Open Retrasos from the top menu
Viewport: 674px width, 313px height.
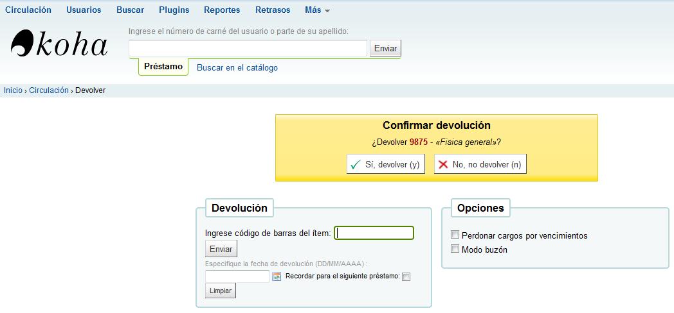coord(273,10)
